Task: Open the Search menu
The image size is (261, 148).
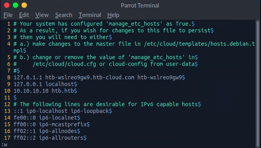Action: 64,15
